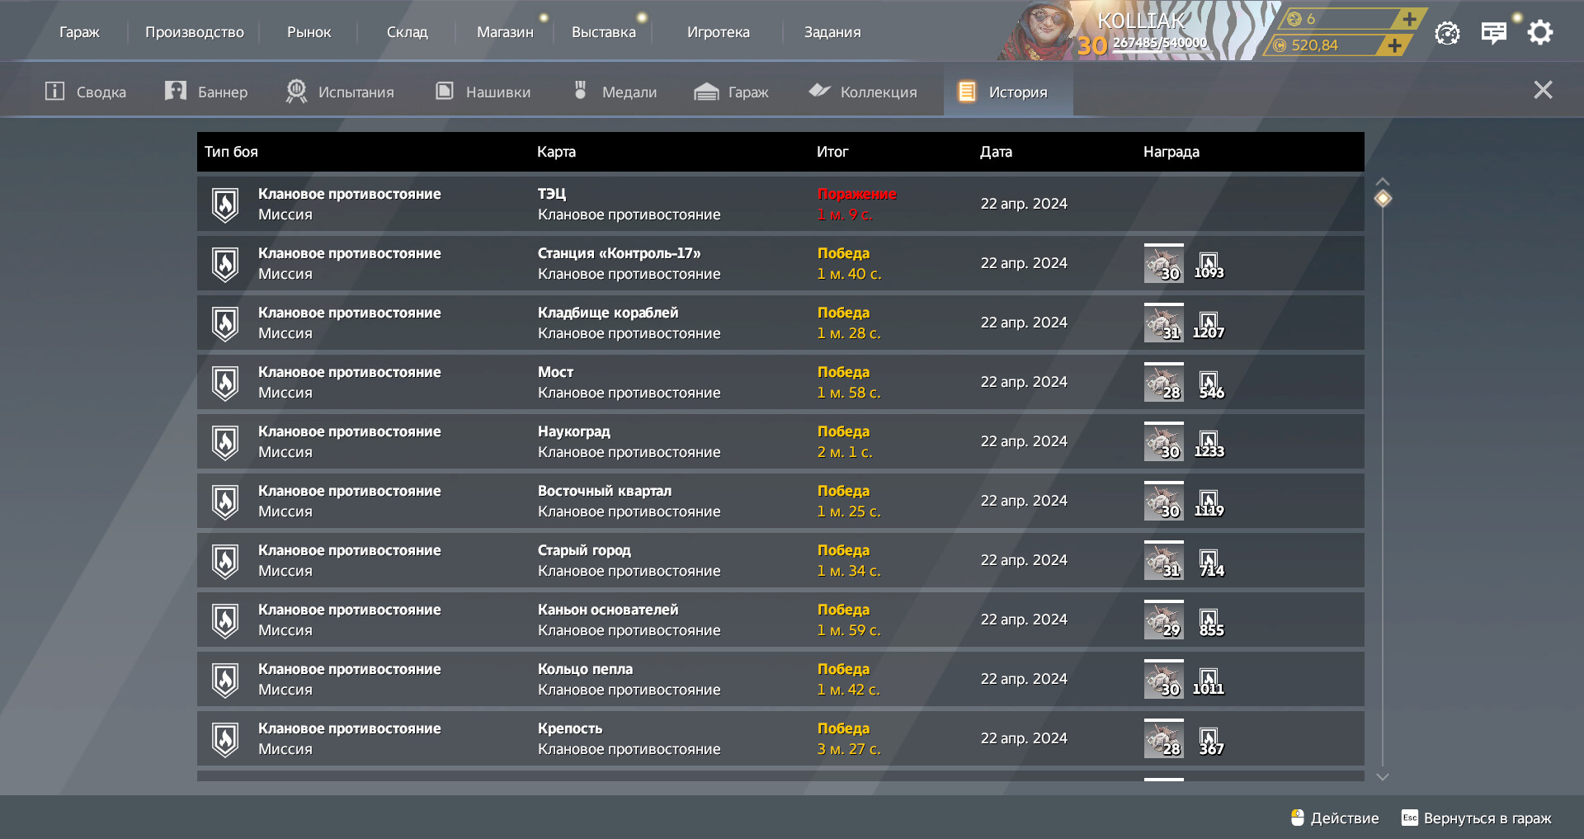Viewport: 1584px width, 839px height.
Task: Click the clan shield icon in Наукоград row
Action: pos(225,442)
